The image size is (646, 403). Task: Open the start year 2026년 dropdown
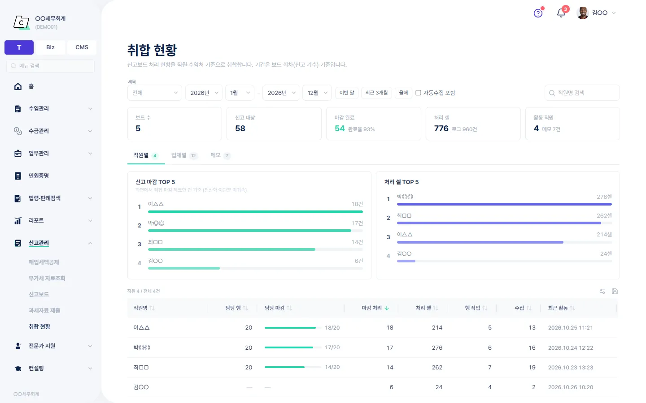click(204, 93)
